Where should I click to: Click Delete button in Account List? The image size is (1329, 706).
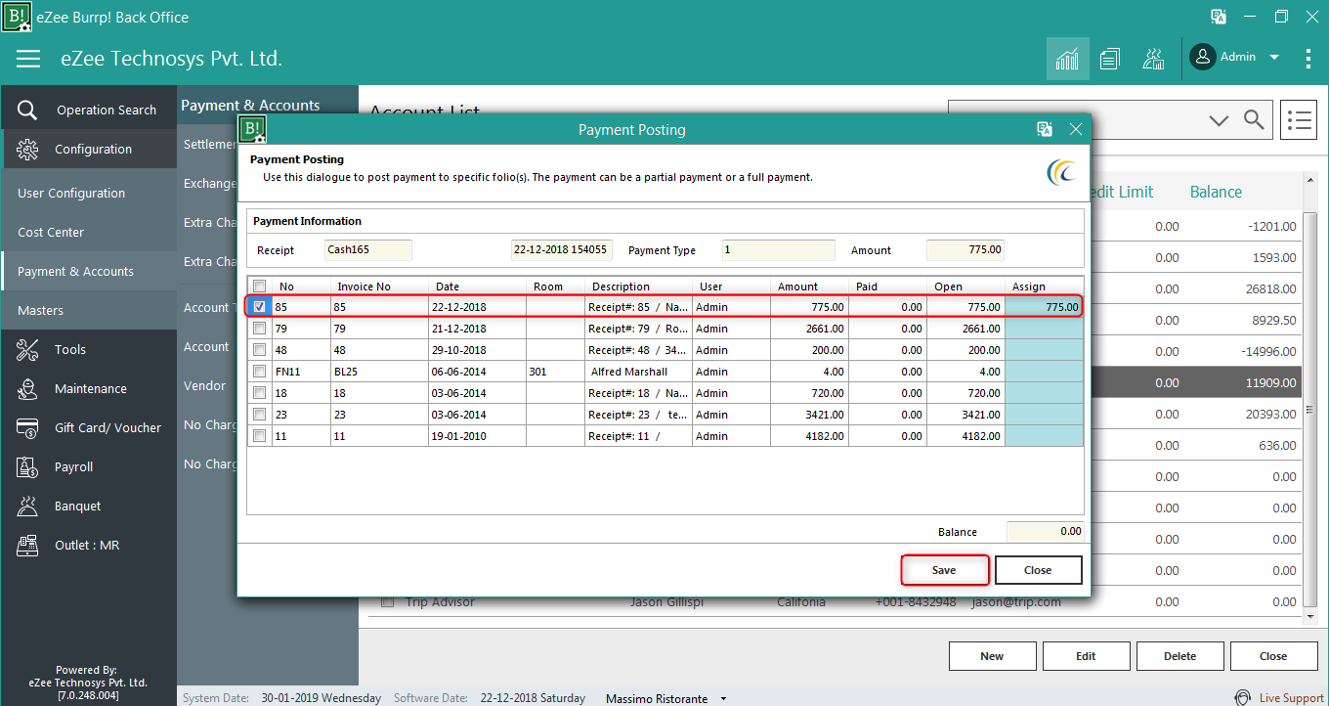click(1179, 656)
